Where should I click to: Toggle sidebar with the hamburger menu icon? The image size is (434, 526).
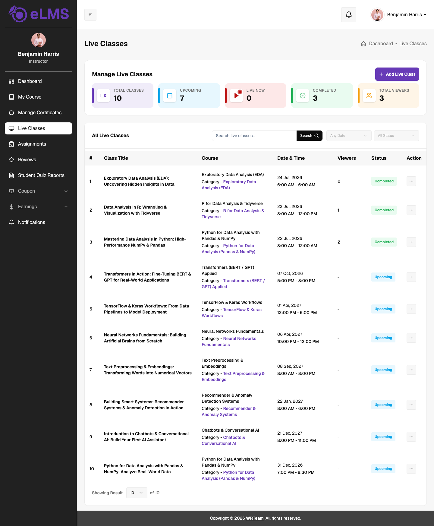point(90,15)
